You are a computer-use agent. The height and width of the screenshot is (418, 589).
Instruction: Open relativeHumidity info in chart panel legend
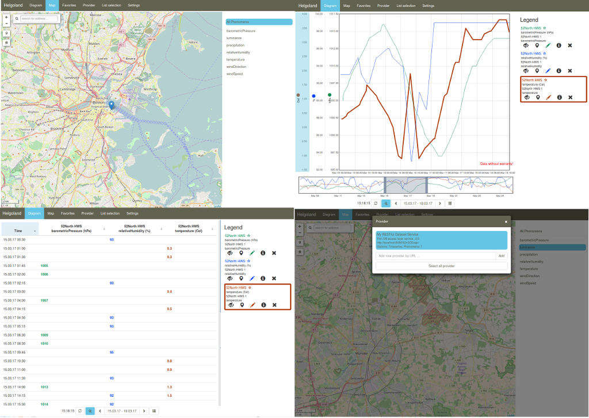point(559,71)
